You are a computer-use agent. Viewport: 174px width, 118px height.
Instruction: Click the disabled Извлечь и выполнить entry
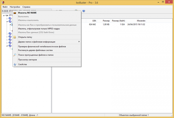pyautogui.click(x=28, y=20)
